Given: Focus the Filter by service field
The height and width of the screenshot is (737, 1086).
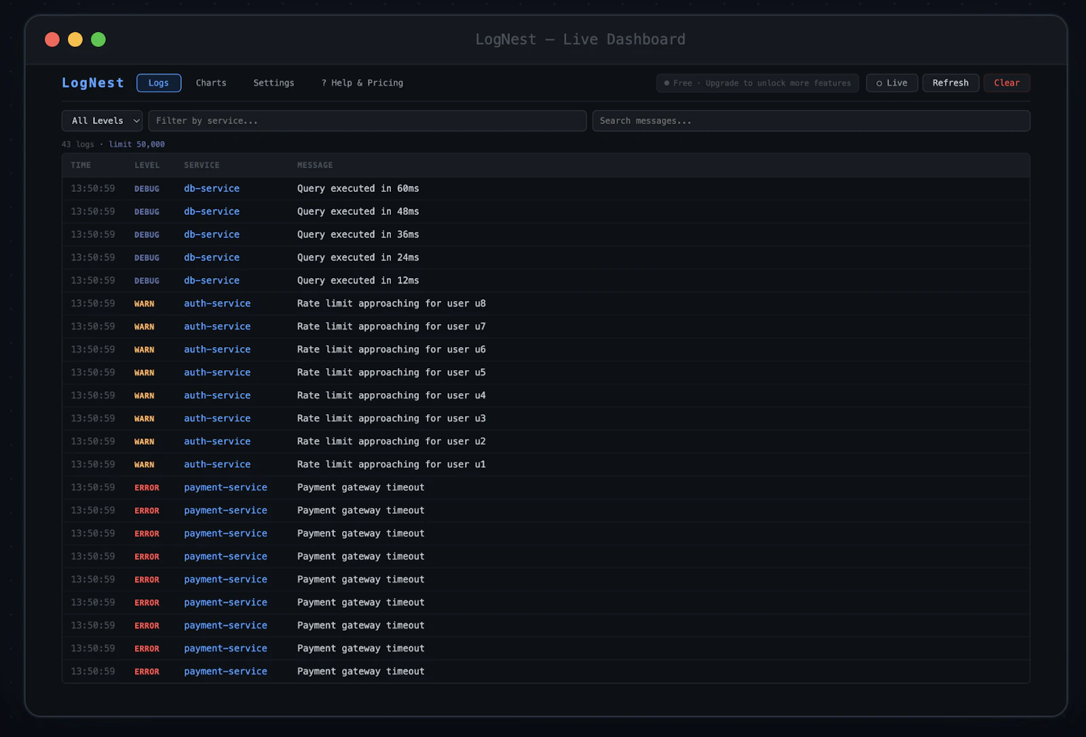Looking at the screenshot, I should pyautogui.click(x=367, y=121).
